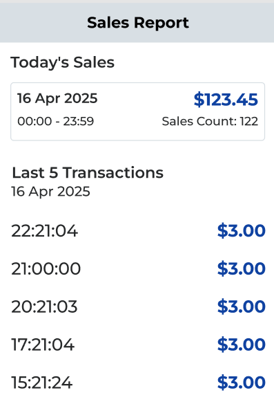
Task: Click the 00:00 - 23:59 time range
Action: pyautogui.click(x=55, y=122)
